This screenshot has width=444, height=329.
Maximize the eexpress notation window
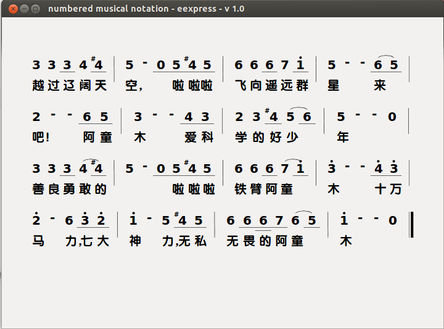coord(35,9)
